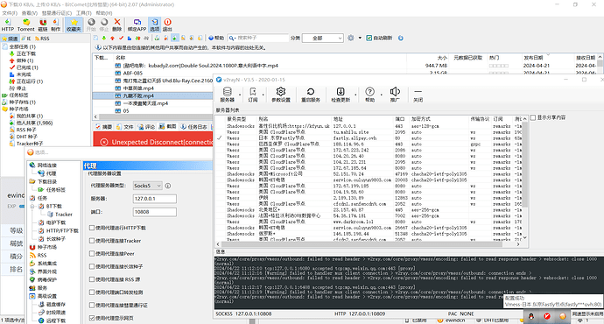The height and width of the screenshot is (324, 604).
Task: Click the orange BitComet tray icon in taskbar
Action: 562,316
